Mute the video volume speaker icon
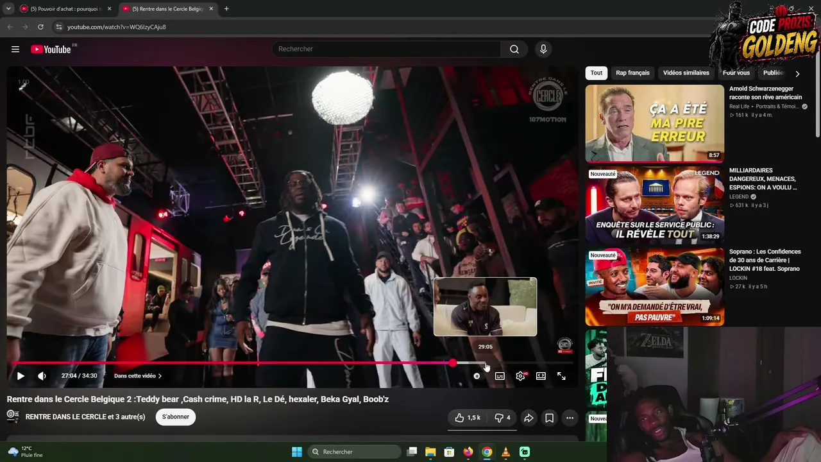Screen dimensions: 821x462 (42, 376)
